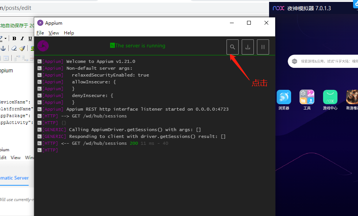Select the format painter brush icon
The height and width of the screenshot is (216, 358).
point(22,48)
